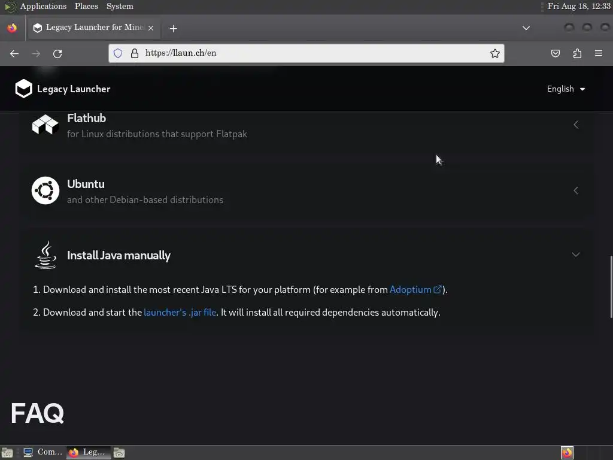Click 'for Linux distributions that support Flatpak' text
613x460 pixels.
[157, 134]
